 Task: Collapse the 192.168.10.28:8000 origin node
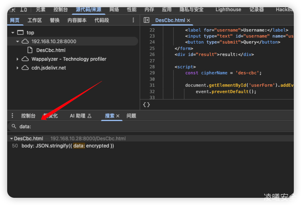coord(18,42)
